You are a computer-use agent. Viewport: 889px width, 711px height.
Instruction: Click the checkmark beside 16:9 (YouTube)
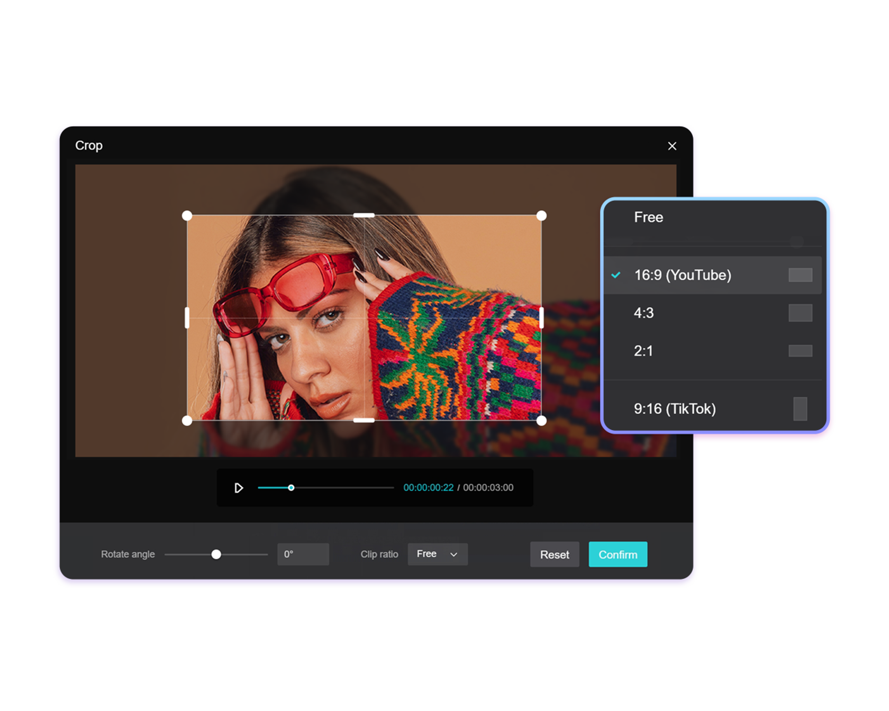click(615, 275)
